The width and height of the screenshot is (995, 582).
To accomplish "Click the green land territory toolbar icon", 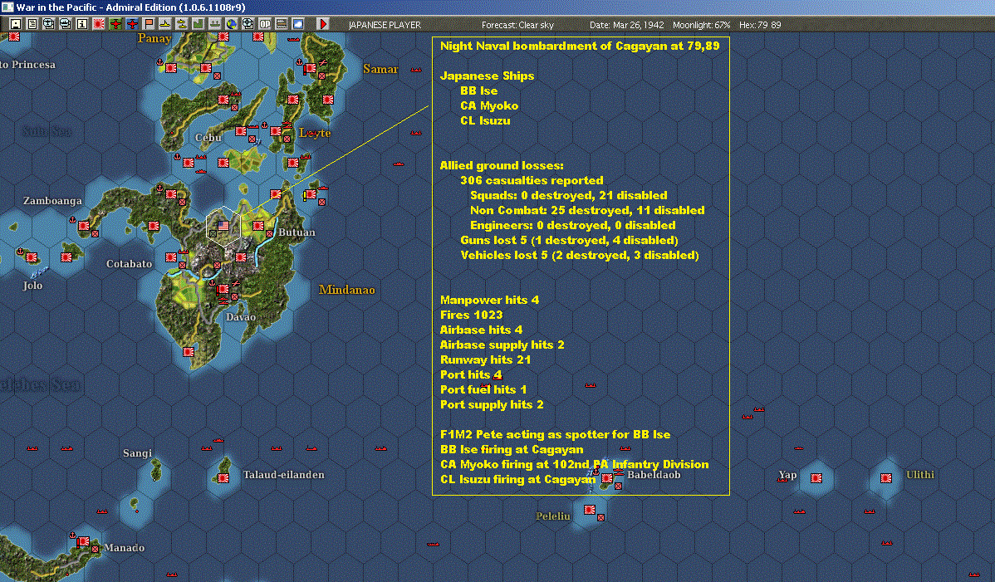I will 198,24.
